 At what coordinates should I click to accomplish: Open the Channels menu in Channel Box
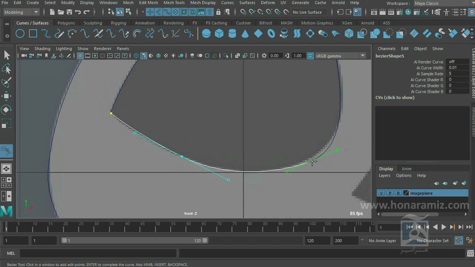(387, 49)
